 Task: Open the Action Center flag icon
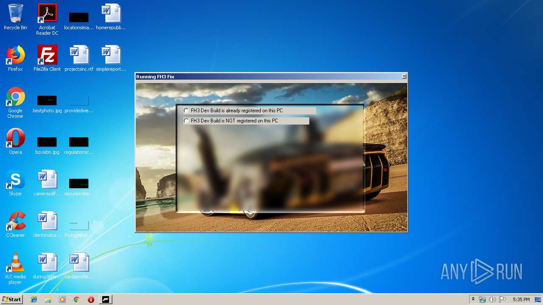coord(502,299)
